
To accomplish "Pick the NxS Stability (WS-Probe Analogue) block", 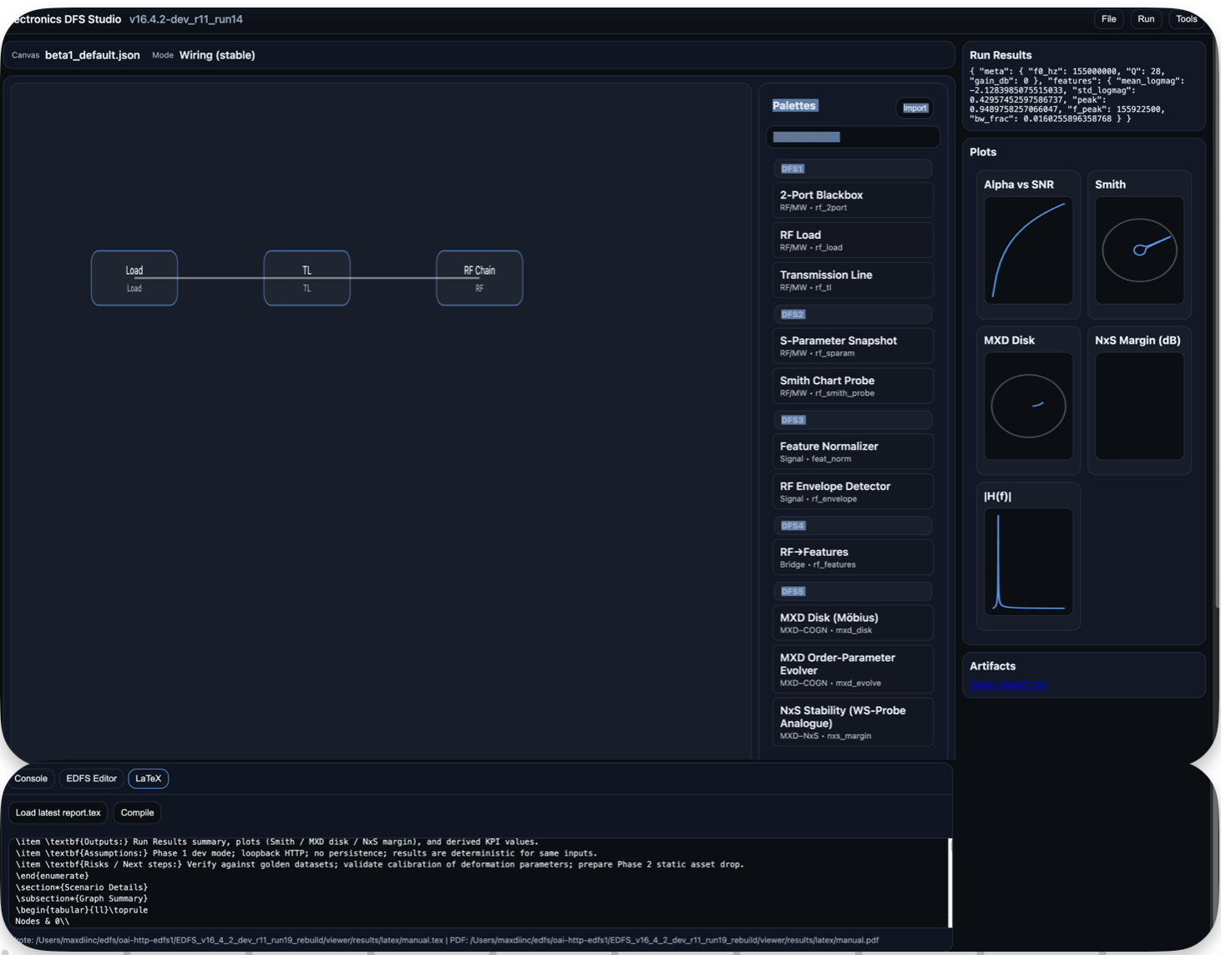I will point(852,720).
